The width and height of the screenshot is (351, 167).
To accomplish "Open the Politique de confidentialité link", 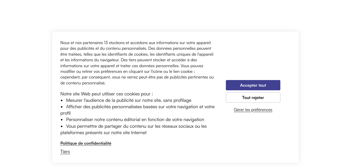I will [86, 143].
